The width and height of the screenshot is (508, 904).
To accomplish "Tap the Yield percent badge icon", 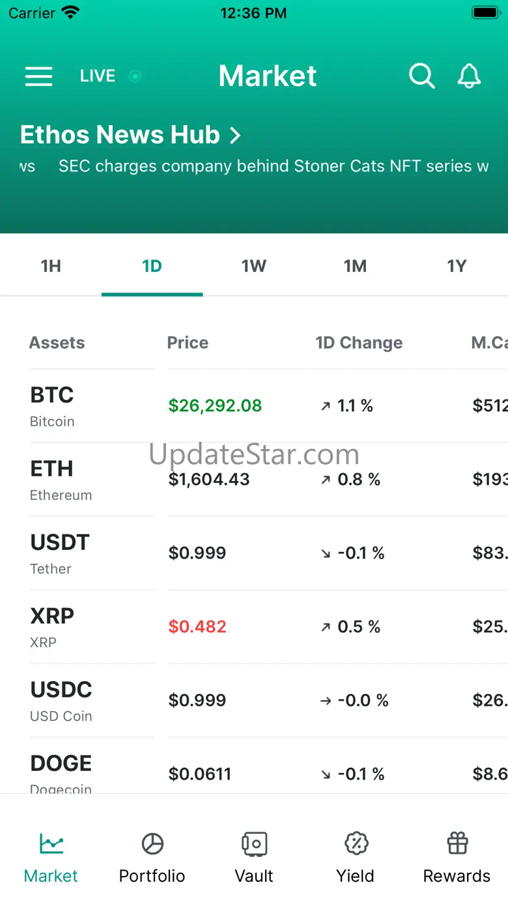I will pos(356,844).
